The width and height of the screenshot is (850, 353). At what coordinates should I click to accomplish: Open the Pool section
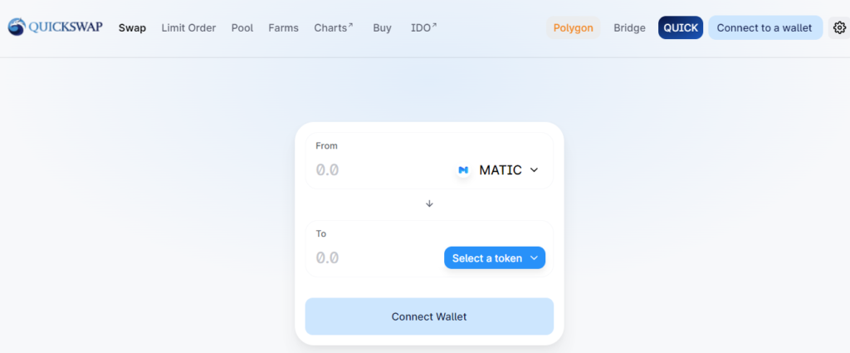(x=242, y=27)
